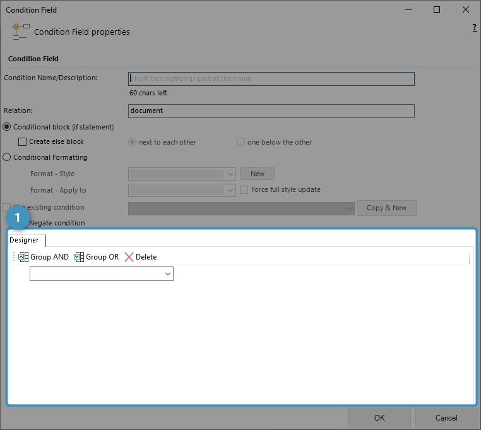Viewport: 481px width, 430px height.
Task: Select Conditional block (if statement) option
Action: 8,127
